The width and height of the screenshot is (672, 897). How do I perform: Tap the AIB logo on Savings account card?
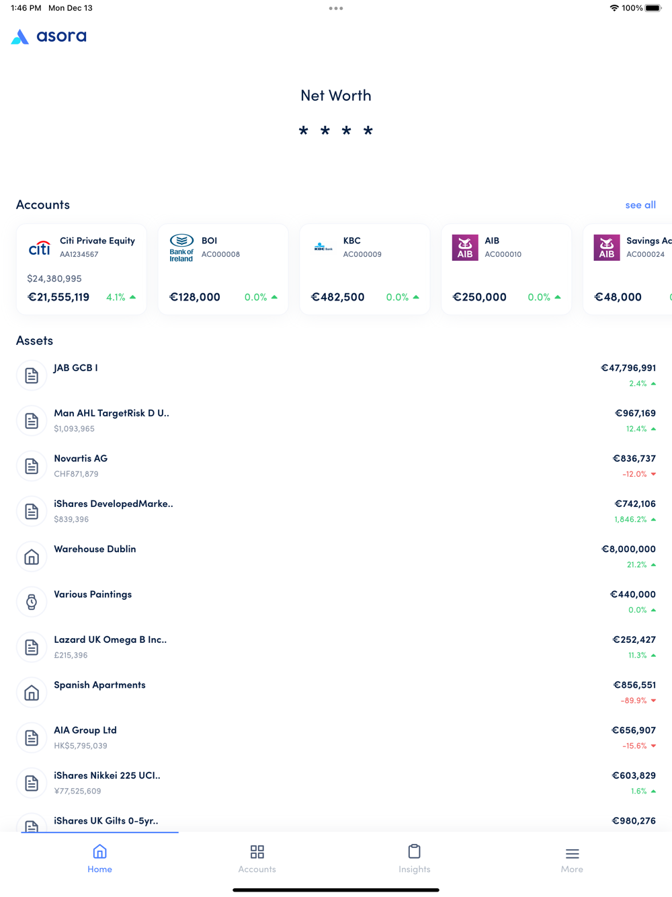607,247
